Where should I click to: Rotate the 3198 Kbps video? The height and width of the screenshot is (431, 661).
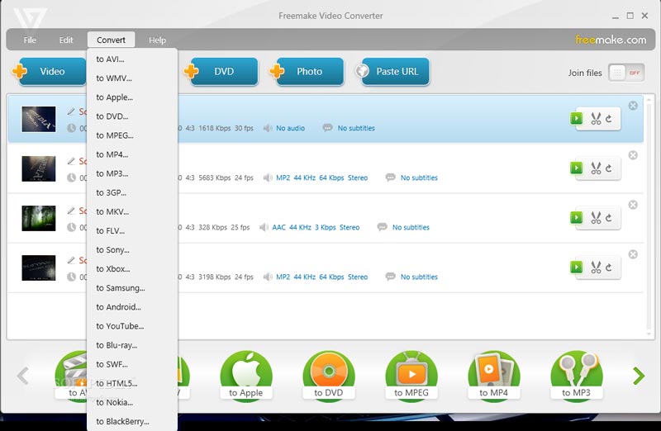click(x=609, y=268)
